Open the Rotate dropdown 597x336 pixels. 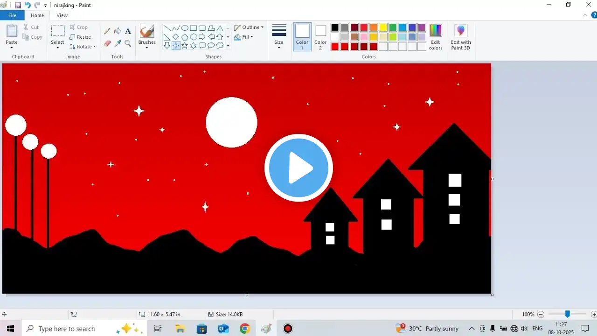tap(83, 47)
